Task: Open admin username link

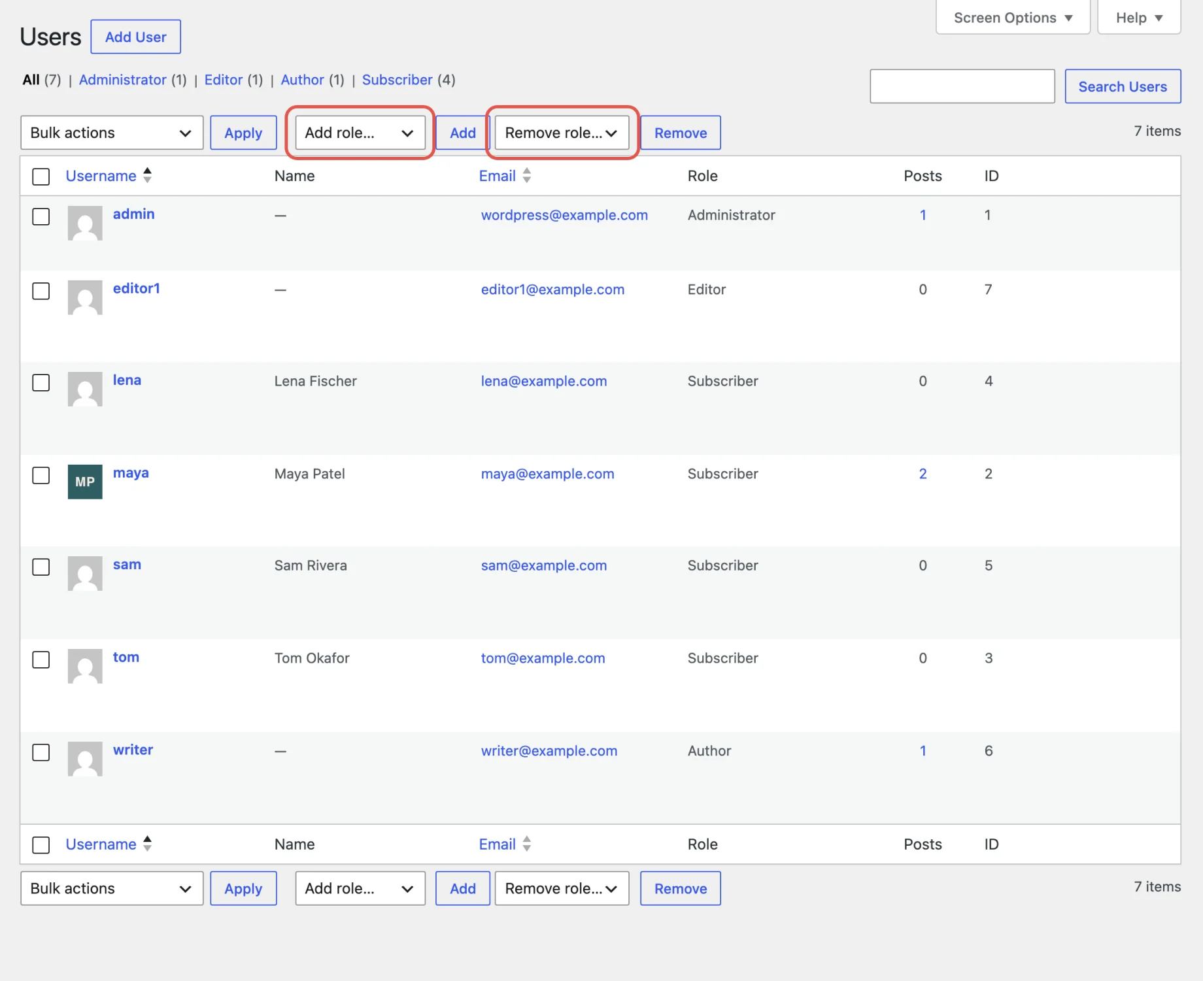Action: tap(134, 214)
